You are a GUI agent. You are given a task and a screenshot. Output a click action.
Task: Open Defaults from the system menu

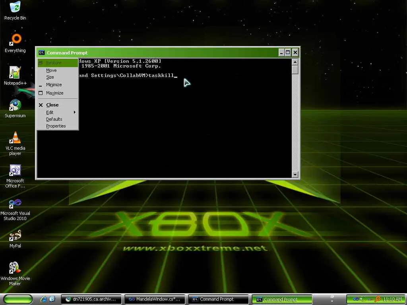coord(58,119)
